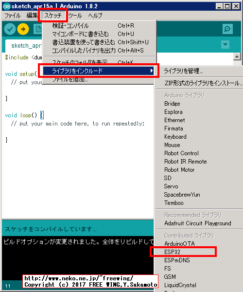Screen dimensions: 243x292
Task: Click the Verify checkmark toolbar icon
Action: (10, 29)
